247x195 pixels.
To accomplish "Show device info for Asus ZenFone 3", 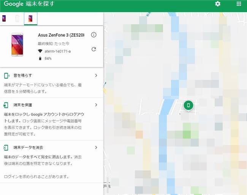I will (94, 35).
